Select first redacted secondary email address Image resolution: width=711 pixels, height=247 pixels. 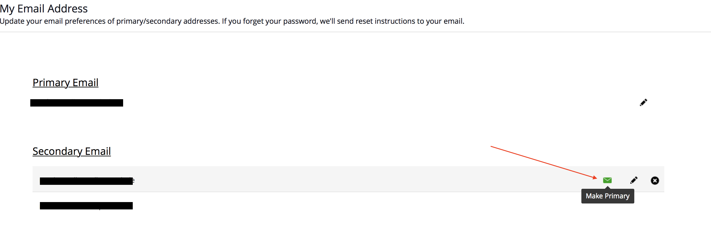click(x=86, y=181)
